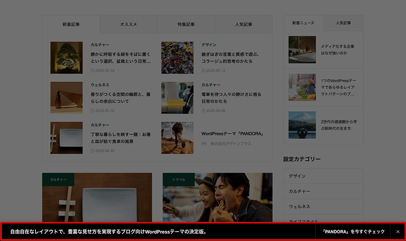Switch to the 新着記事 tab
Screen dimensions: 406x241
pyautogui.click(x=71, y=24)
